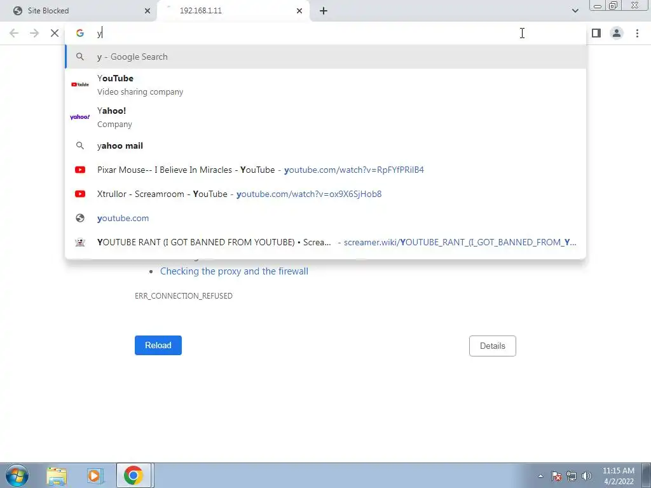Select the 'yahoo mail' search suggestion
This screenshot has height=488, width=651.
click(325, 146)
